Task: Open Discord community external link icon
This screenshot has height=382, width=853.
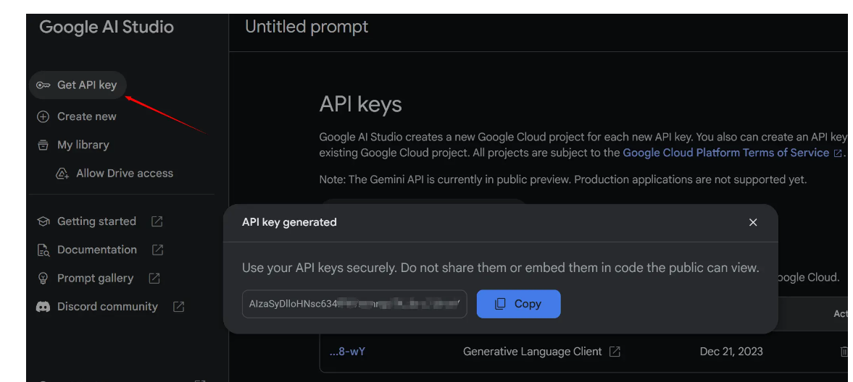Action: tap(178, 307)
